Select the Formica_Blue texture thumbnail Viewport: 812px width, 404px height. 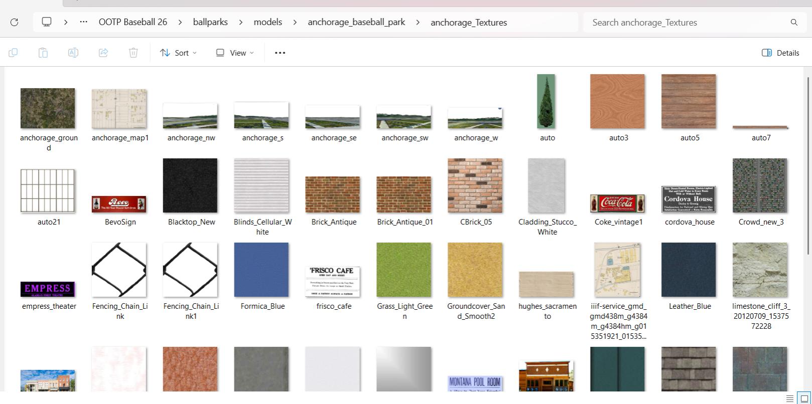(x=261, y=270)
